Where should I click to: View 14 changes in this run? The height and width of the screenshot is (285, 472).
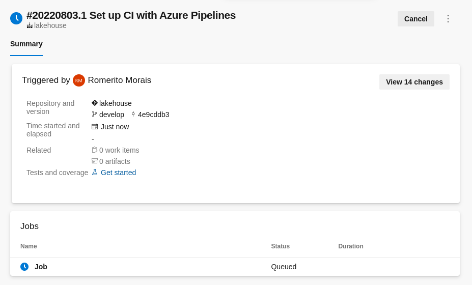pos(414,82)
